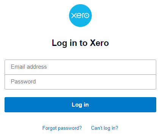Click the words log in? in help link
The image size is (168, 140).
click(x=111, y=128)
